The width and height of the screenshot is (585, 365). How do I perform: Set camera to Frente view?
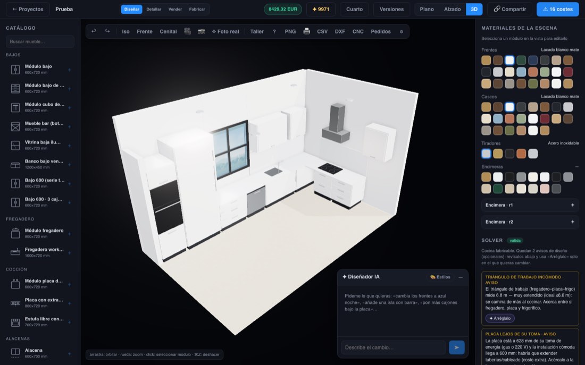click(x=144, y=32)
